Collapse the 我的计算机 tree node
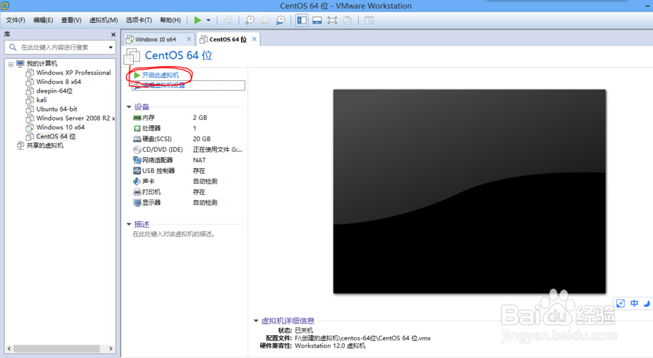653x358 pixels. (x=11, y=64)
